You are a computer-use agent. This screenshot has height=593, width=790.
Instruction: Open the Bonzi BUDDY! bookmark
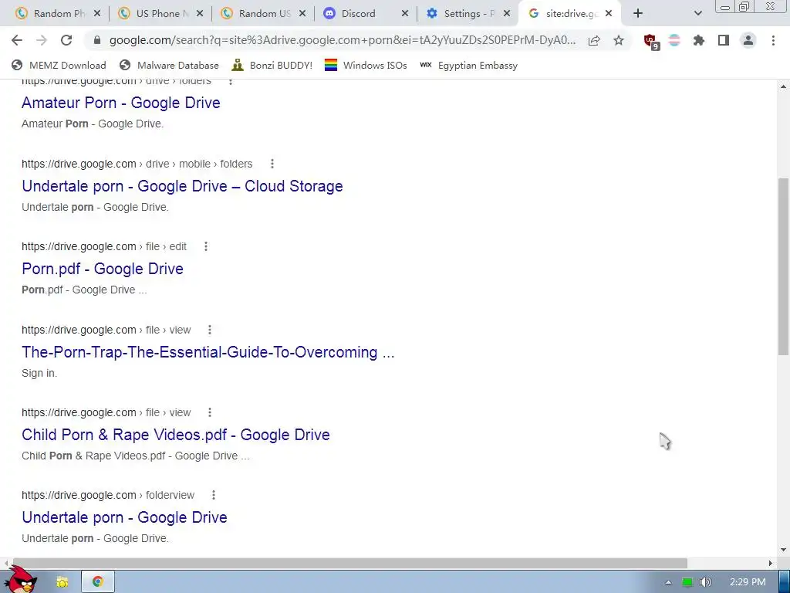272,65
